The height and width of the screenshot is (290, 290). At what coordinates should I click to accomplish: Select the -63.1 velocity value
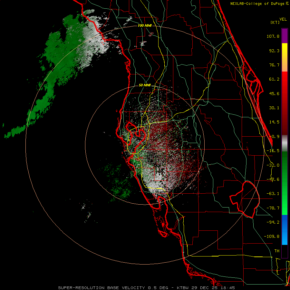tap(273, 194)
